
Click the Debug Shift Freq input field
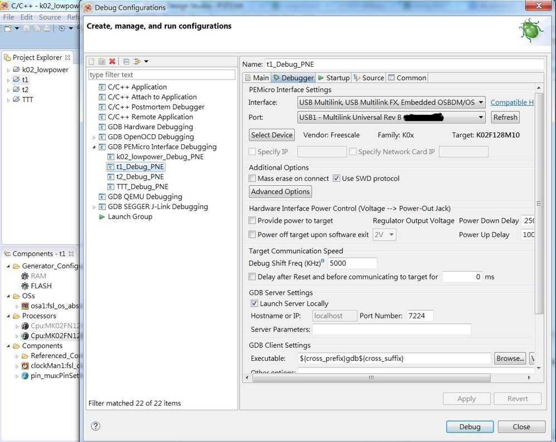click(352, 263)
